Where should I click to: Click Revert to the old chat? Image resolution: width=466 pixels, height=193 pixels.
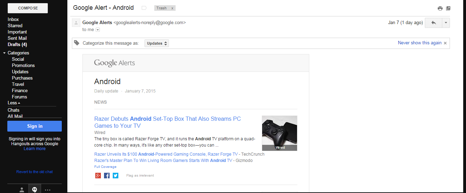pos(35,172)
